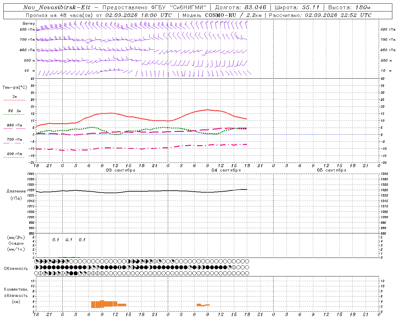Image resolution: width=397 pixels, height=317 pixels.
Task: Click the Осадки precipitation label
Action: 16,243
